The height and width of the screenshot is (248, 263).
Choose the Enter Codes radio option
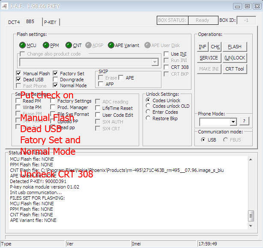click(148, 112)
